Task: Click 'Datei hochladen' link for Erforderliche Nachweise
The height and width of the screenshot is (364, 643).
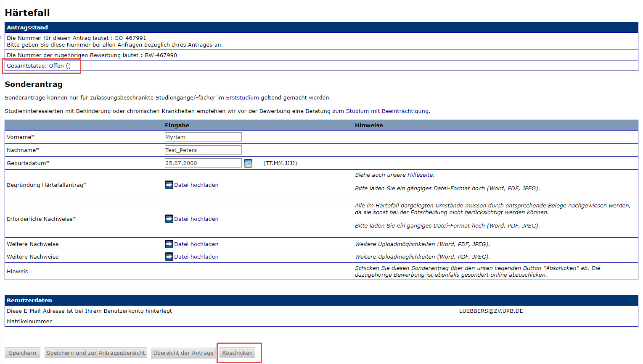Action: (196, 219)
